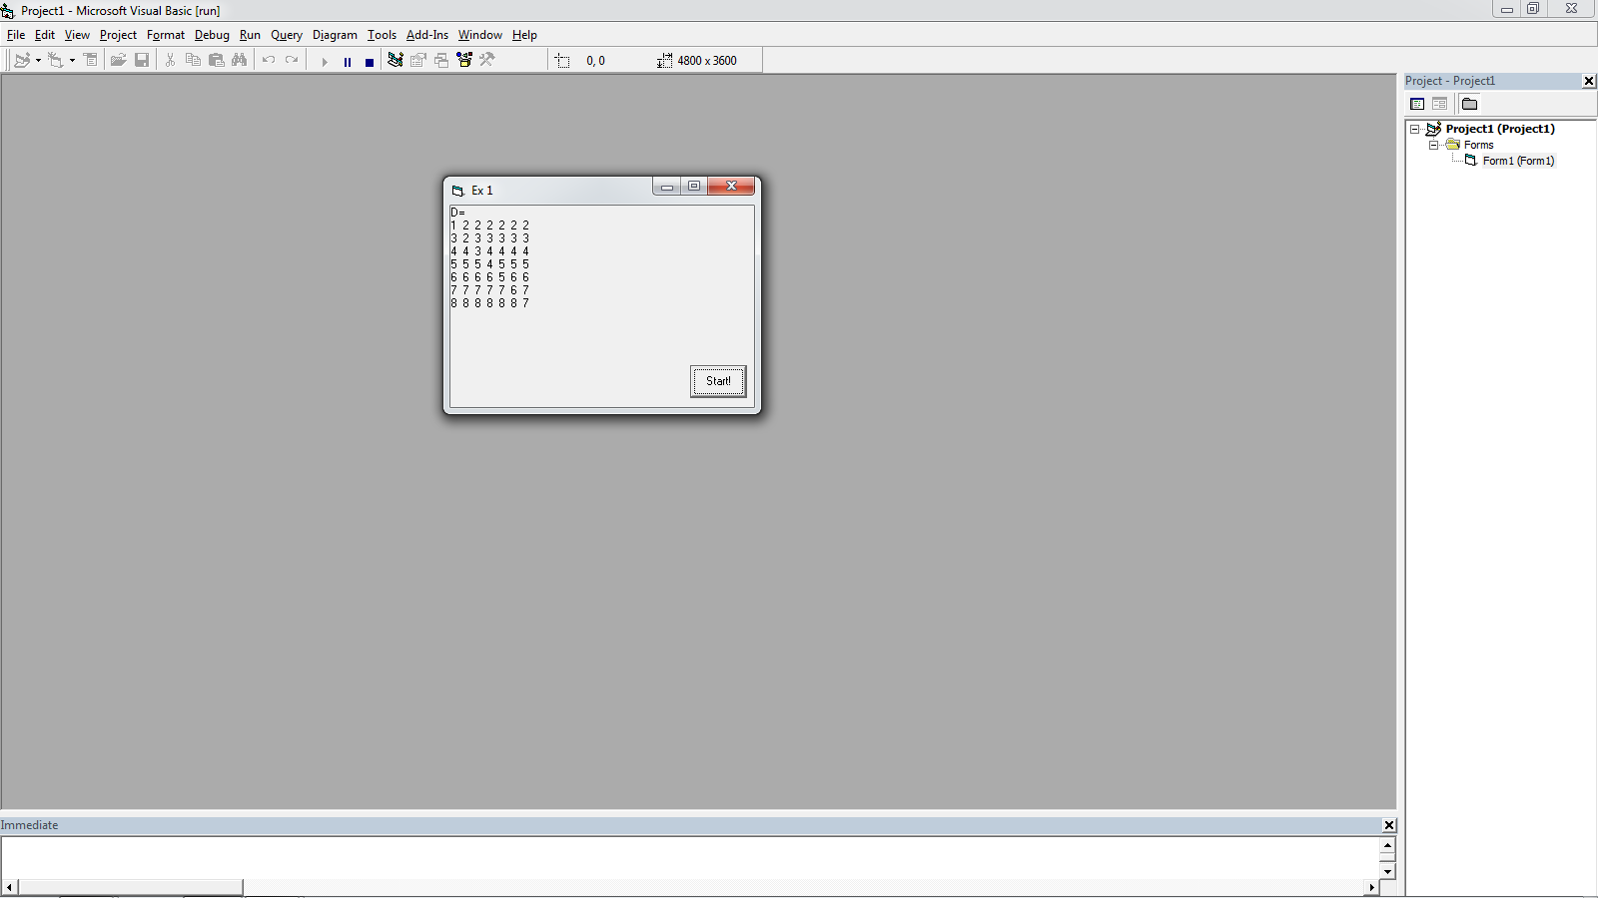Click the Redo toolbar icon
Viewport: 1598px width, 898px height.
(x=292, y=61)
